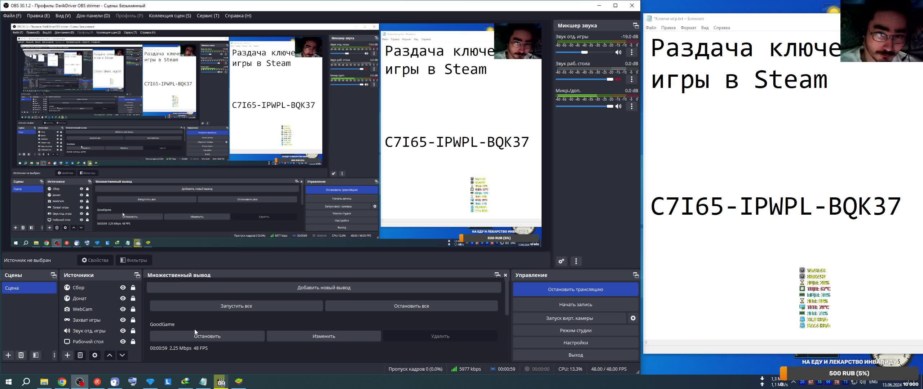Viewport: 923px width, 389px height.
Task: Open scene filters icon in Сцены panel
Action: pos(35,355)
